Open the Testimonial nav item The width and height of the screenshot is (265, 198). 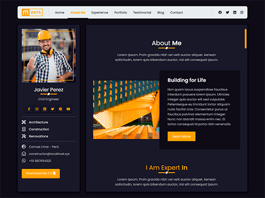point(142,13)
